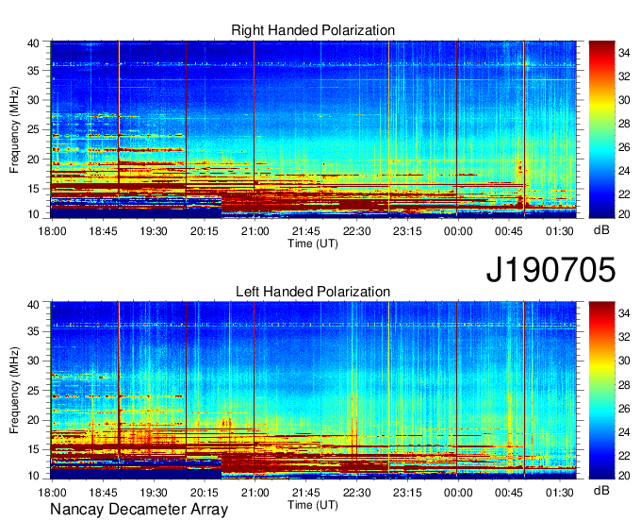Click the "24" value on the lower colorbar scale
The image size is (641, 521).
coord(624,431)
